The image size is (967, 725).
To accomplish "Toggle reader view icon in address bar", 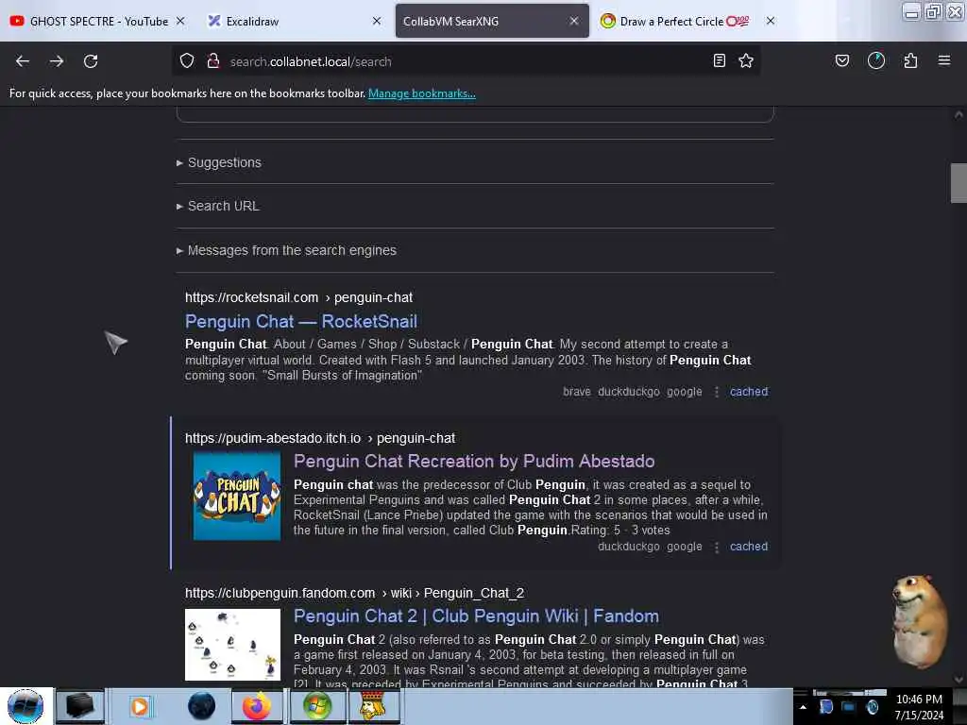I will pos(719,60).
